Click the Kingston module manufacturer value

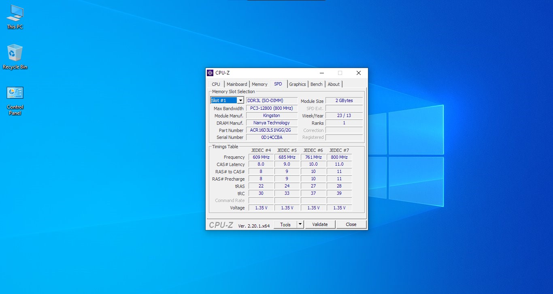tap(272, 115)
